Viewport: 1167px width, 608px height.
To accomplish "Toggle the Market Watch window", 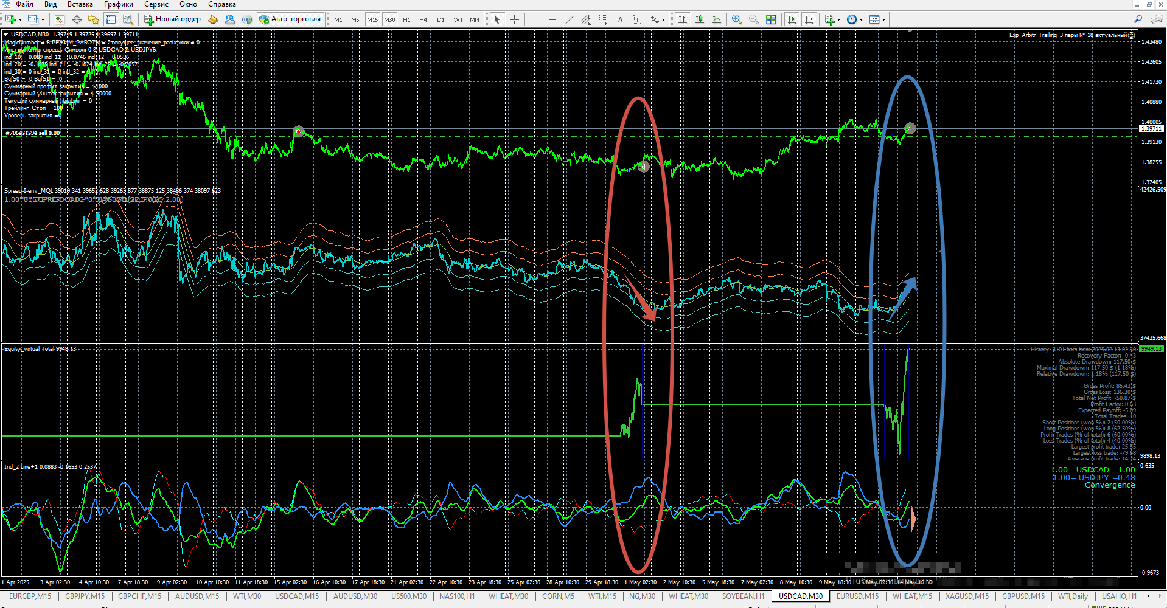I will pyautogui.click(x=60, y=19).
